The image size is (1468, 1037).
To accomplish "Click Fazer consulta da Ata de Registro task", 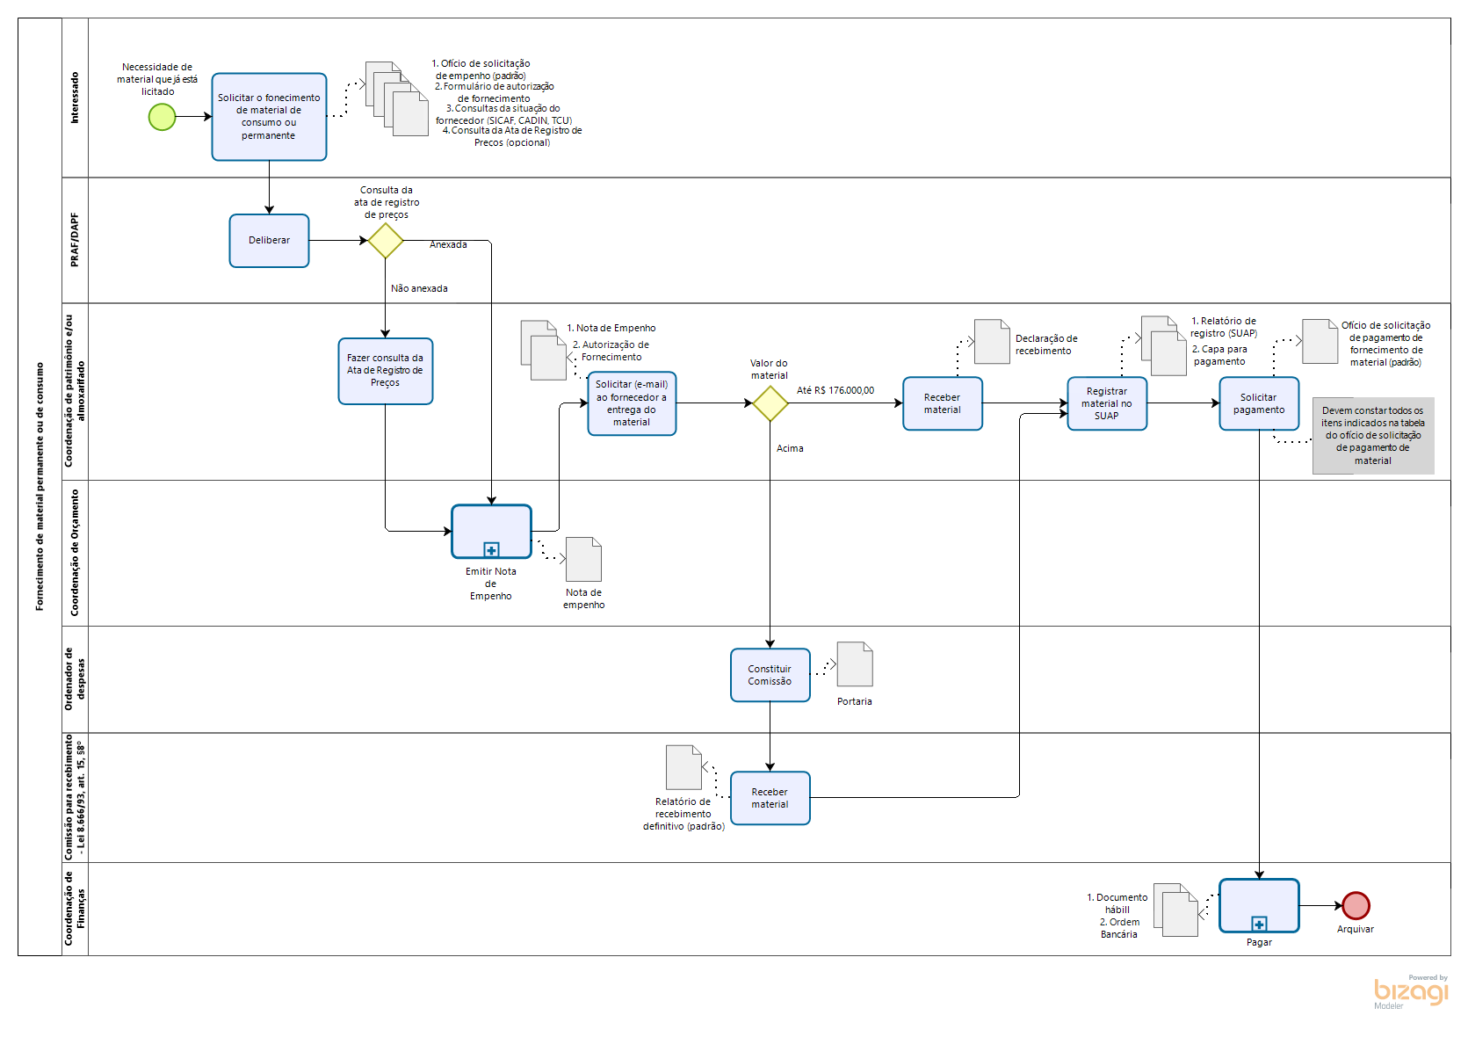I will tap(385, 371).
